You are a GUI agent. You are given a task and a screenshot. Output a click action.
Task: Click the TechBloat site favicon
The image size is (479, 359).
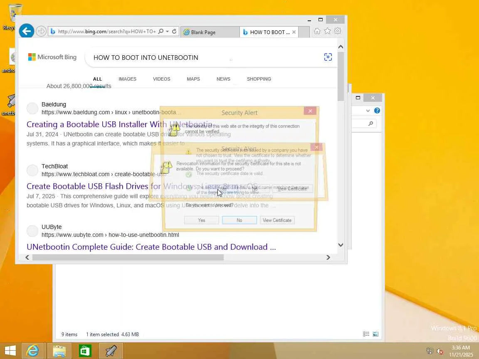32,170
